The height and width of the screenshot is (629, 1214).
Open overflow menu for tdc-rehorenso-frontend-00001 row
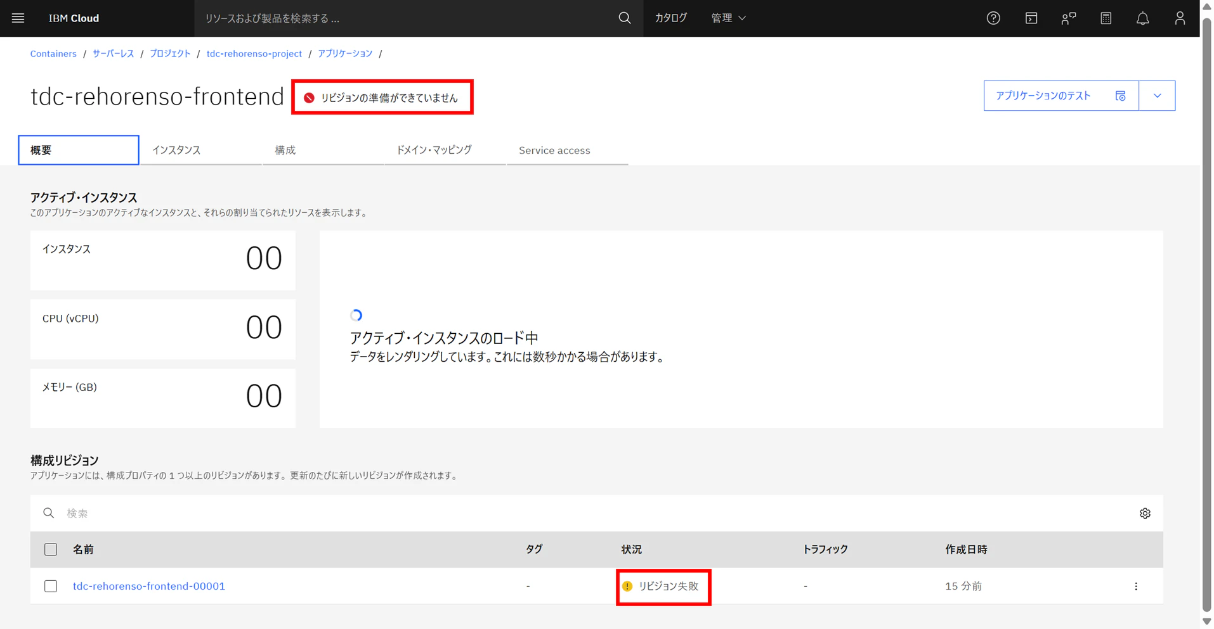(x=1136, y=586)
